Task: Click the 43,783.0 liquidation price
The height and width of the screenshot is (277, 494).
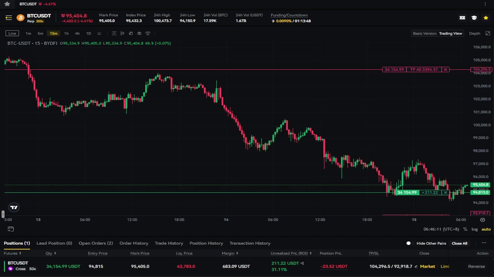Action: point(186,266)
